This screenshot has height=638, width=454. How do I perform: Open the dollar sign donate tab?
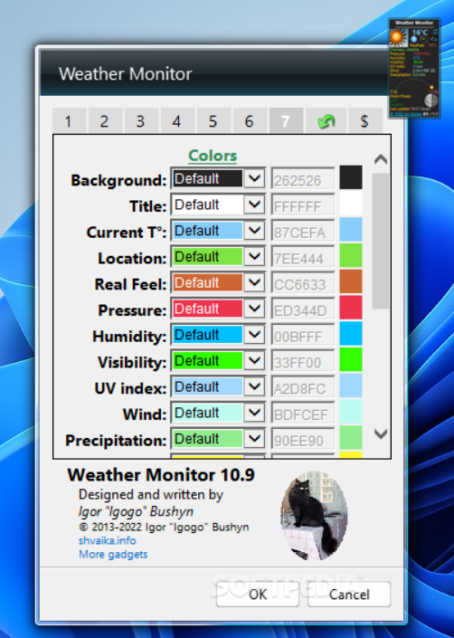click(x=365, y=121)
